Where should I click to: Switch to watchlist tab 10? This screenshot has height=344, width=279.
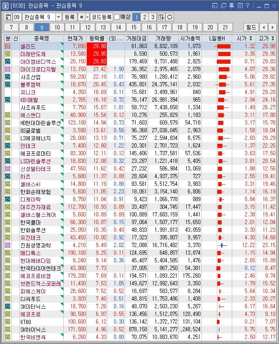coord(57,27)
